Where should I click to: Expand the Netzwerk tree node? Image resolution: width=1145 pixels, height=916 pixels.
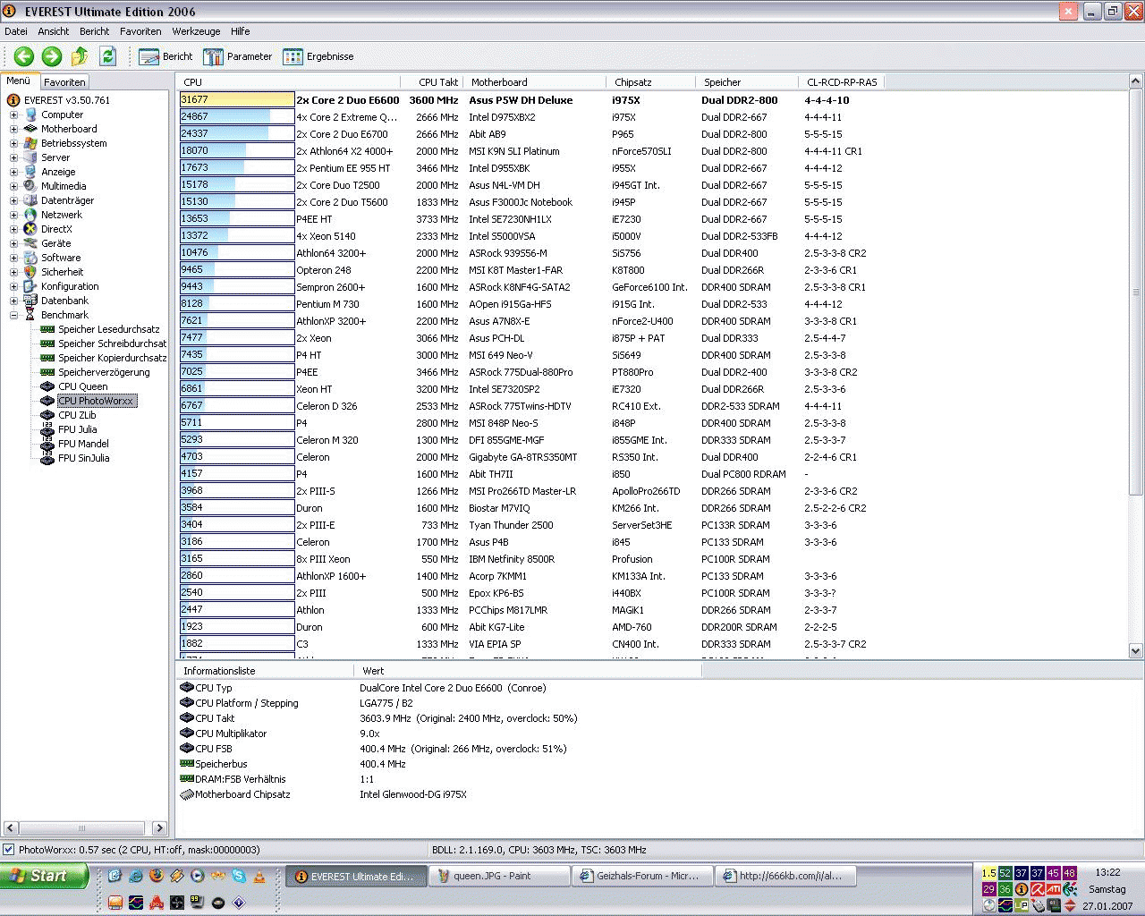13,215
